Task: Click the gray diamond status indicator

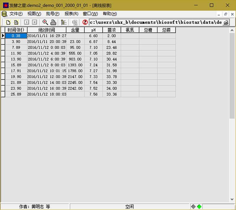Action: (x=194, y=206)
